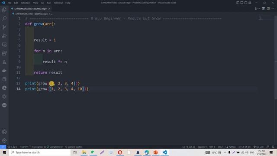Open the Edit menu
The image size is (277, 156).
[16, 3]
